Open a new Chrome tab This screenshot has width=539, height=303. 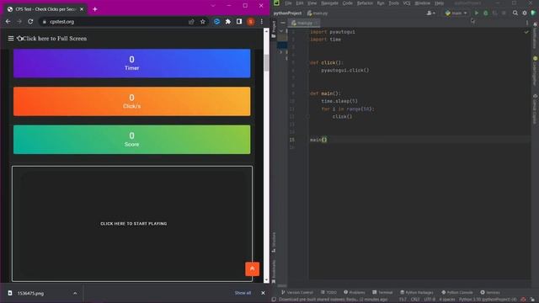95,9
